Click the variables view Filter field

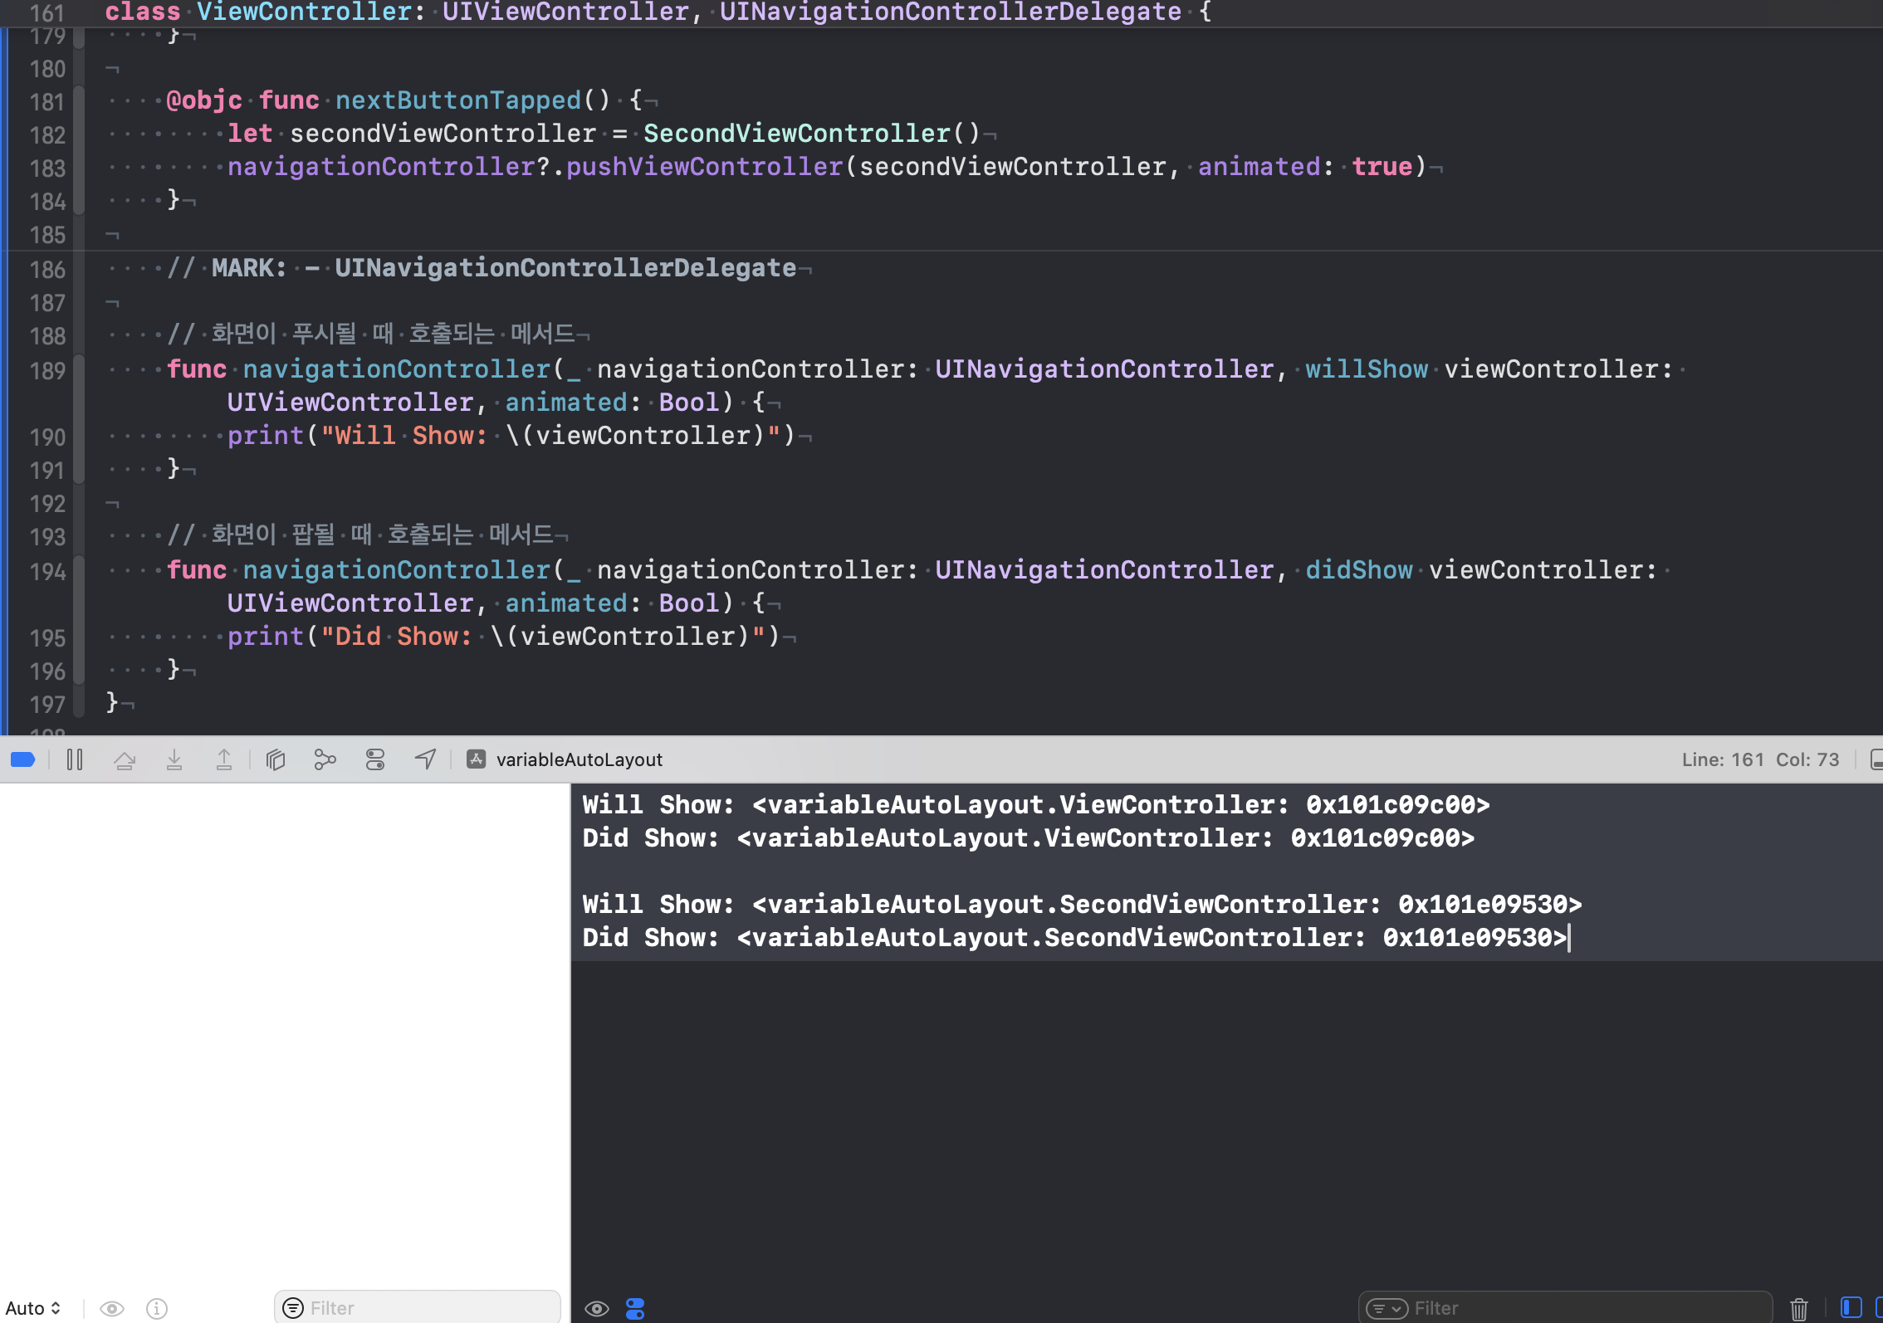click(418, 1308)
